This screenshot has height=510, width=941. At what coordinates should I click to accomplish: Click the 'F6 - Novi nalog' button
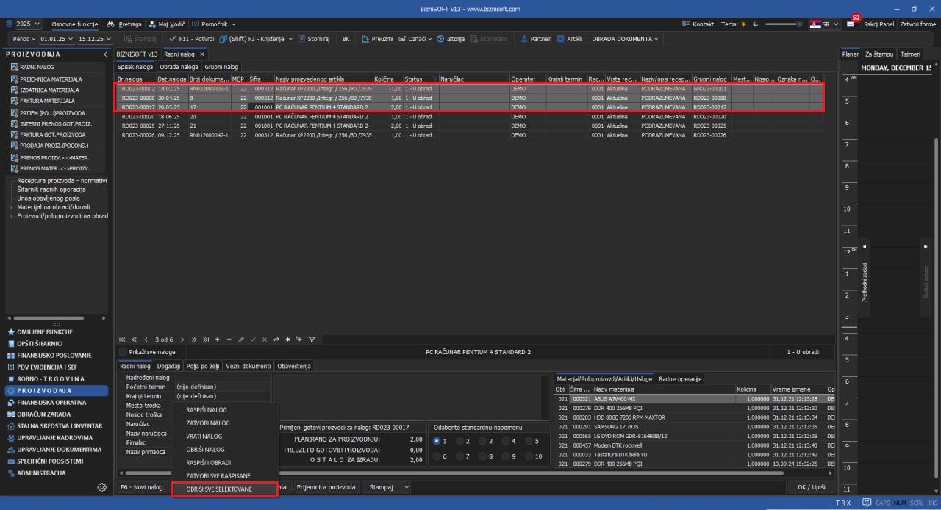[141, 487]
